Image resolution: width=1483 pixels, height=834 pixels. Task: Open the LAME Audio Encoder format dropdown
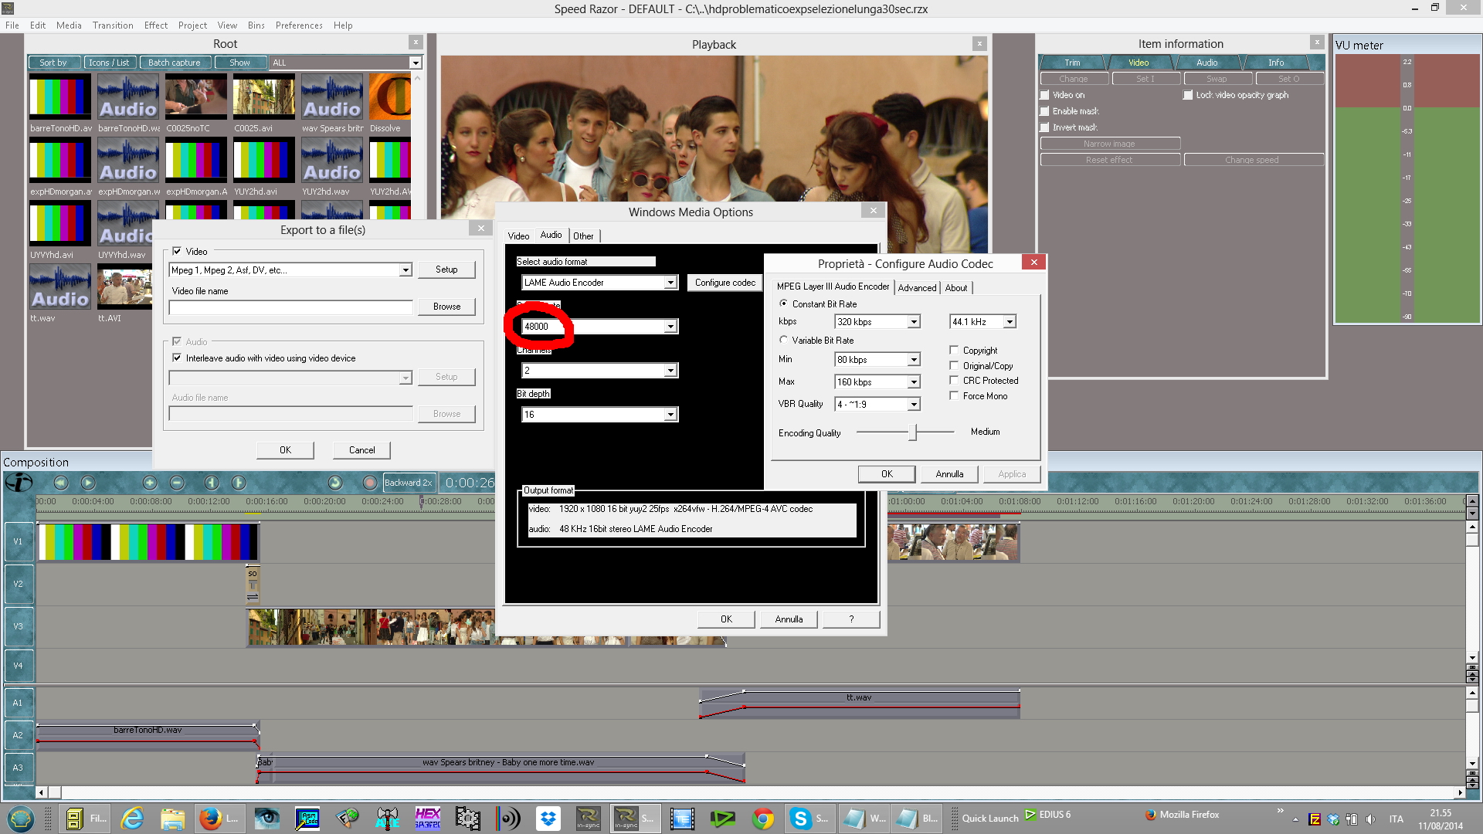pos(670,283)
